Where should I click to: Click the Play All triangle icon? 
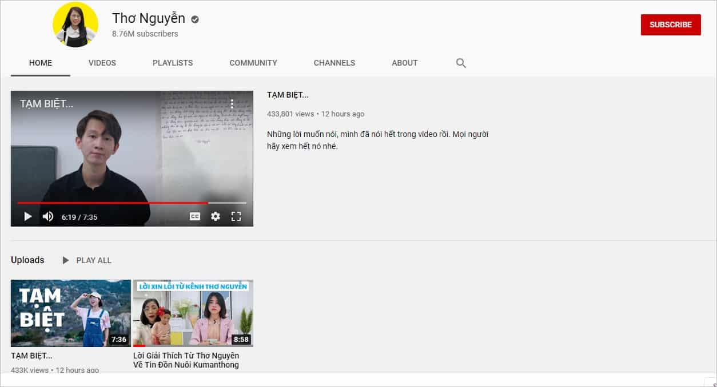[66, 260]
